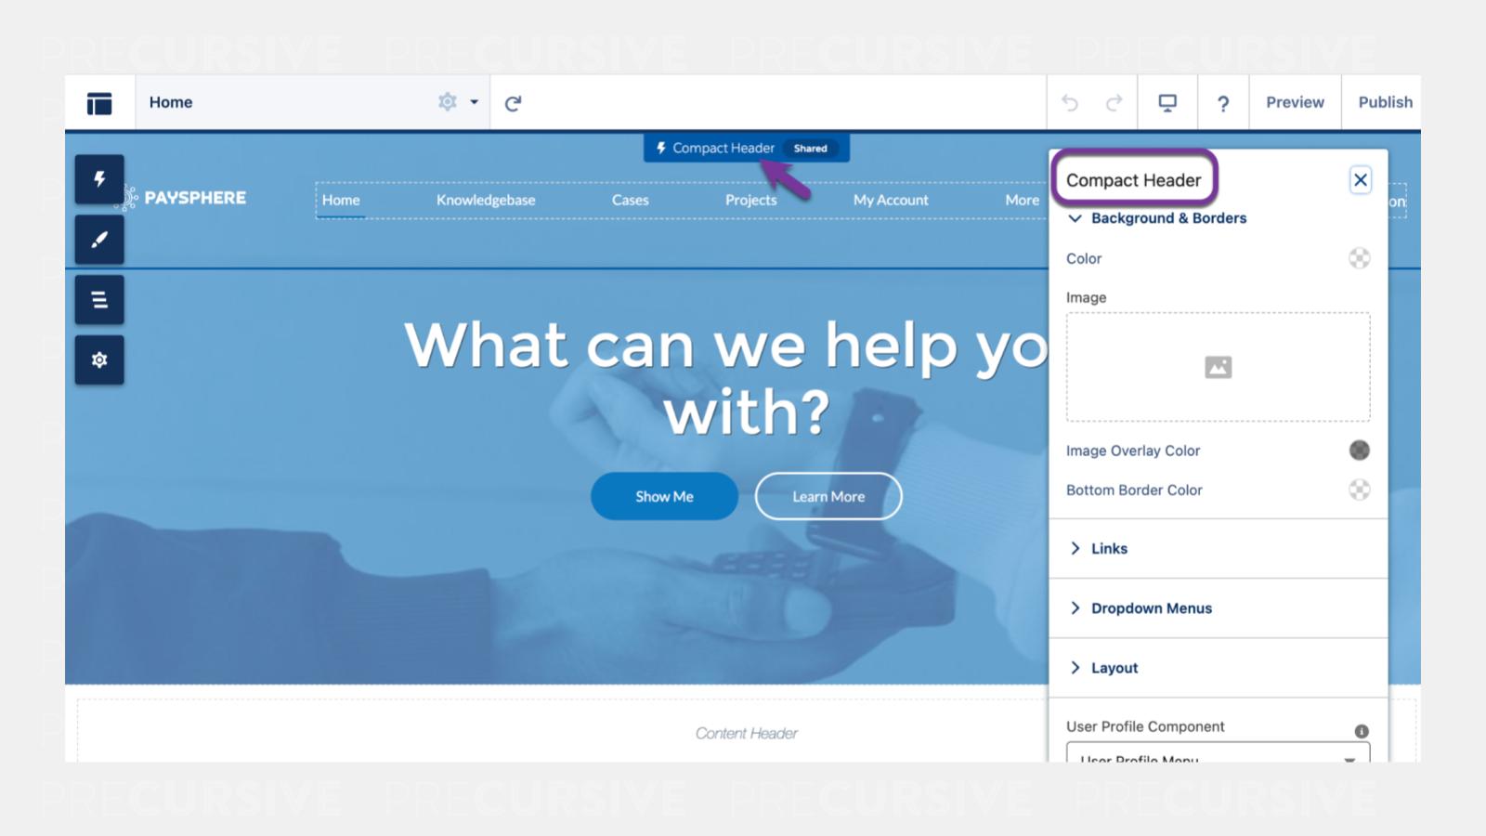The width and height of the screenshot is (1486, 836).
Task: Open the Page Structure list panel
Action: pos(99,300)
